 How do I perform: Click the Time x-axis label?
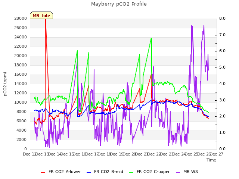[211, 160]
